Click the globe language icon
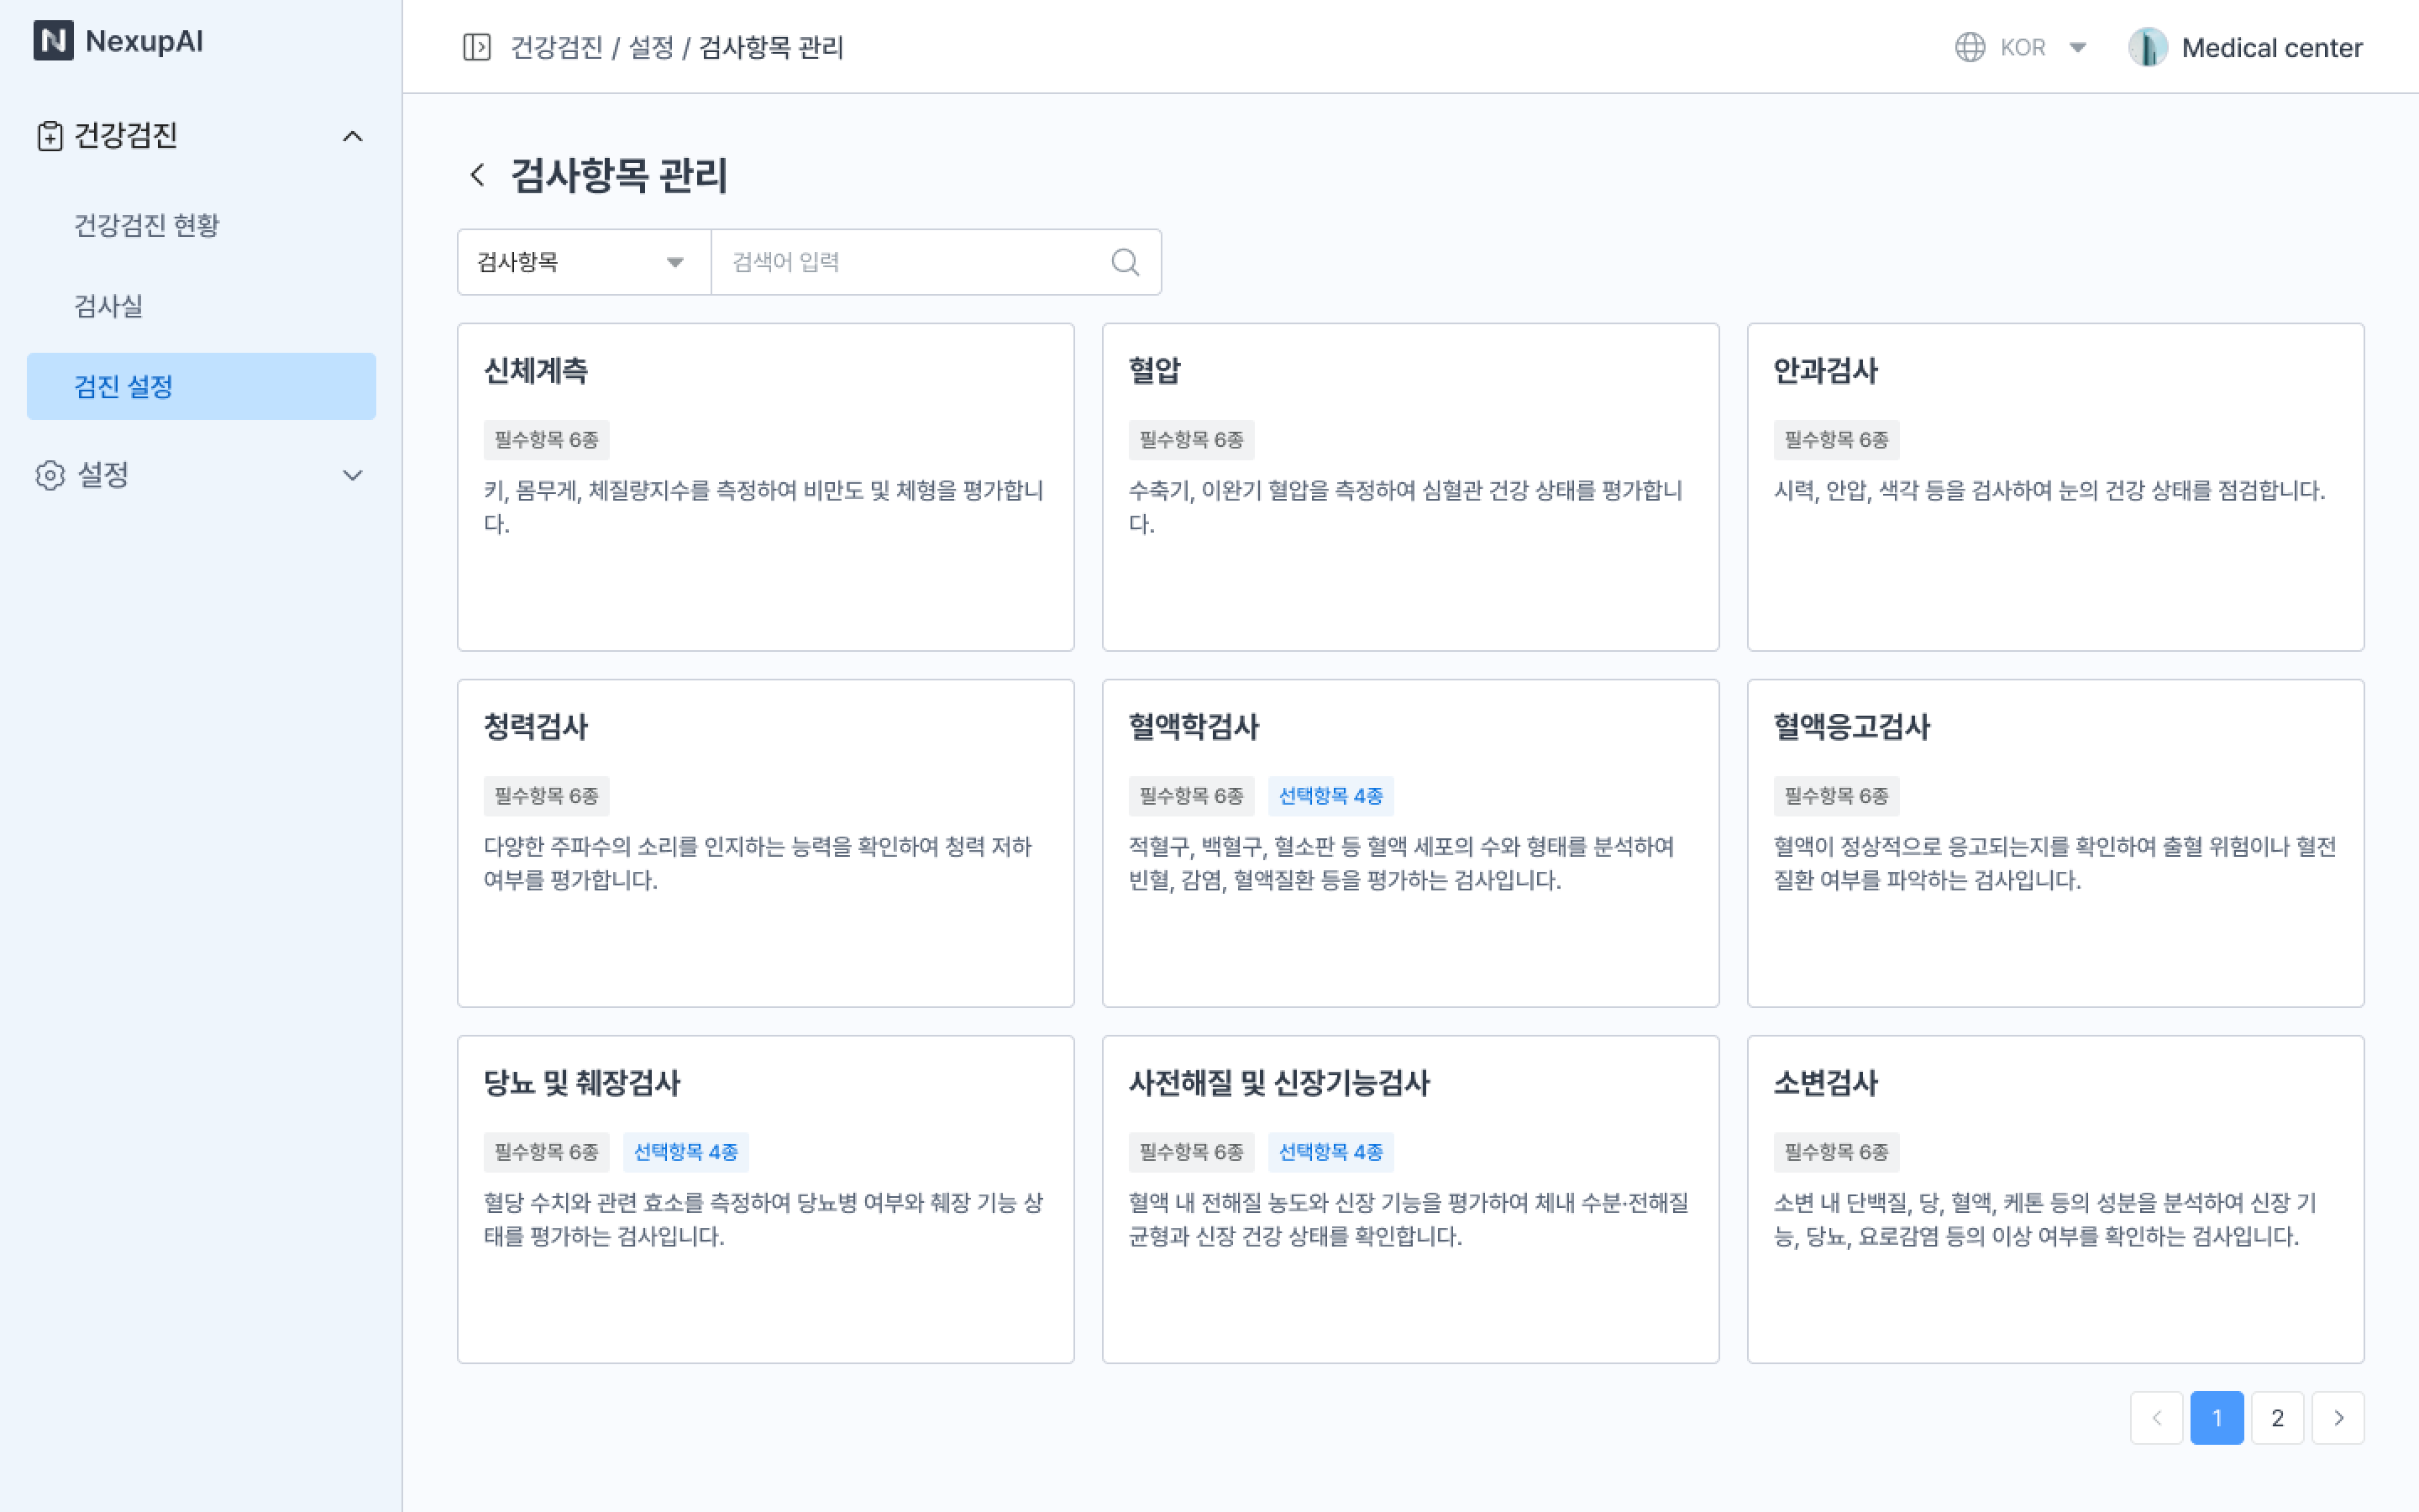 pos(1969,47)
